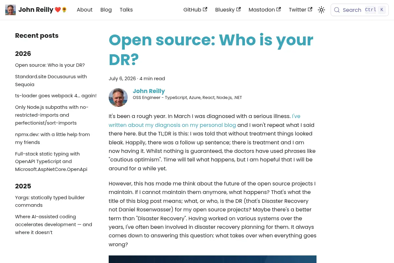Click John Reilly's author avatar photo
The image size is (394, 263).
(118, 97)
